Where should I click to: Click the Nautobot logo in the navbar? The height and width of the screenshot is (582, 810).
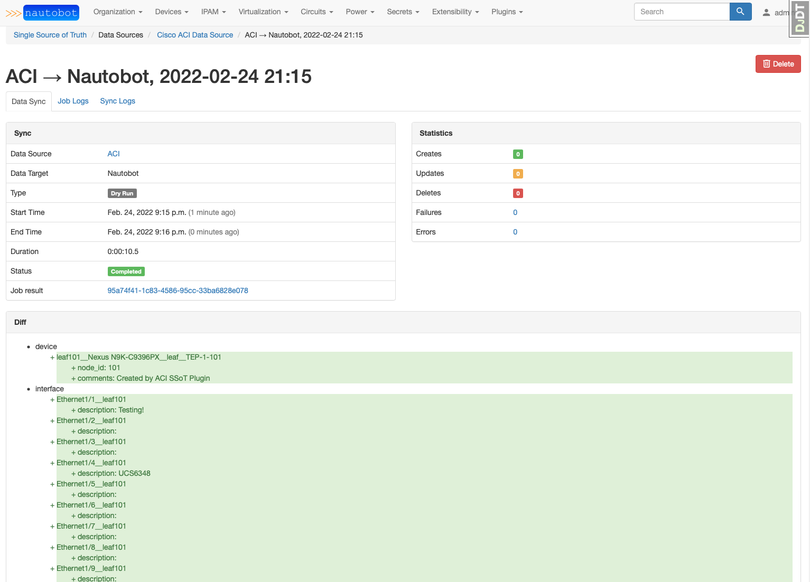pos(51,12)
